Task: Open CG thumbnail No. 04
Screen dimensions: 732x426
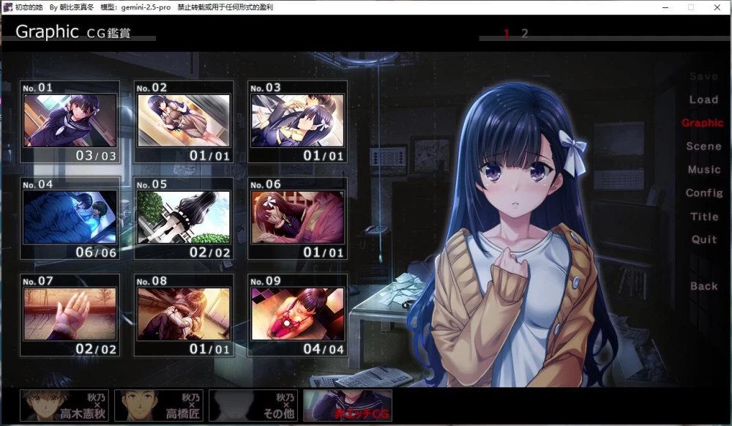Action: (x=70, y=218)
